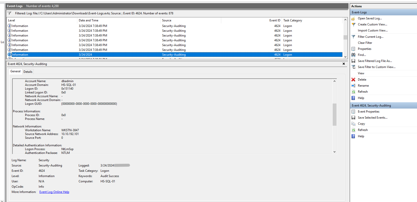Open the Event Log Online Help link

54,192
